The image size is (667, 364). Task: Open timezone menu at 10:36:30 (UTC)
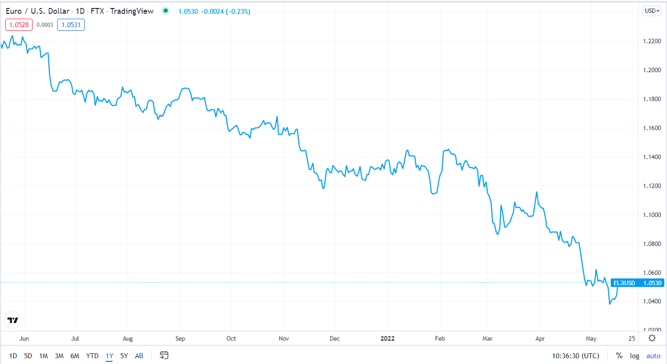576,356
